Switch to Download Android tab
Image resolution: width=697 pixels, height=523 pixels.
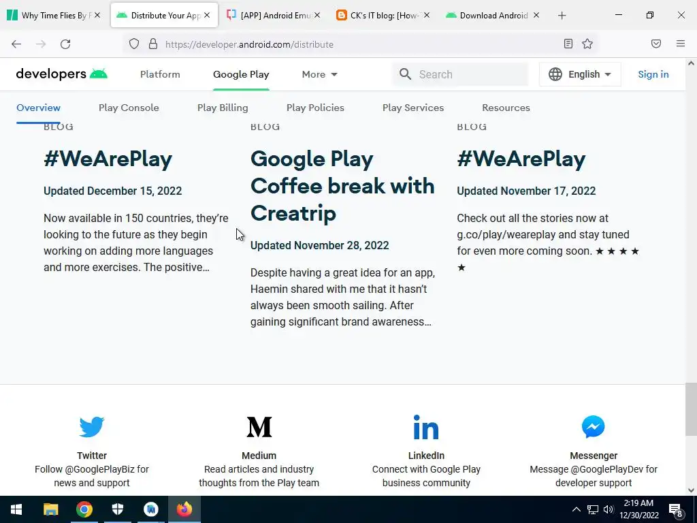[493, 16]
